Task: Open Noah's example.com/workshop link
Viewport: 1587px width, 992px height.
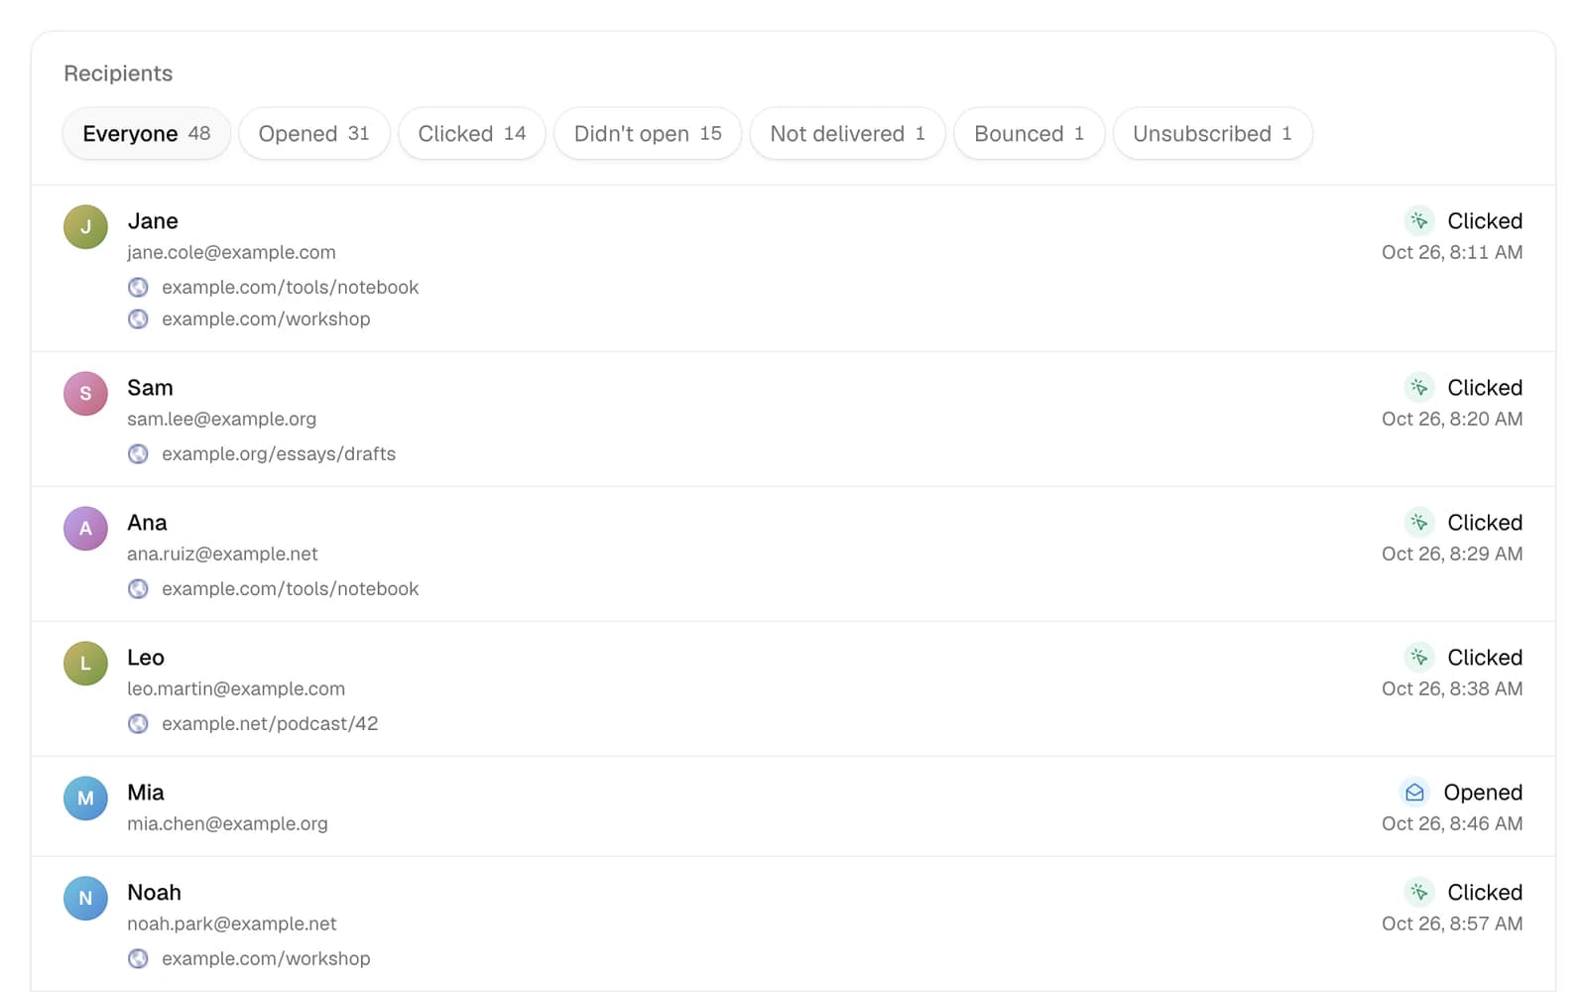Action: pos(266,958)
